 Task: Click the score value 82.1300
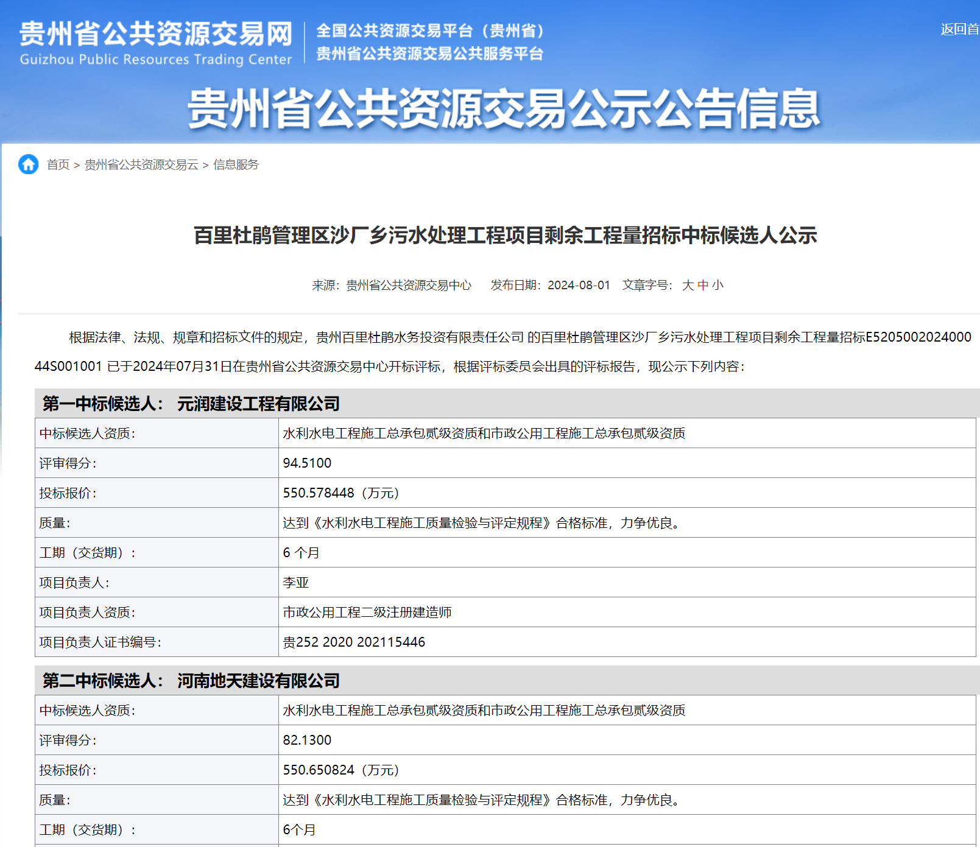pyautogui.click(x=307, y=740)
